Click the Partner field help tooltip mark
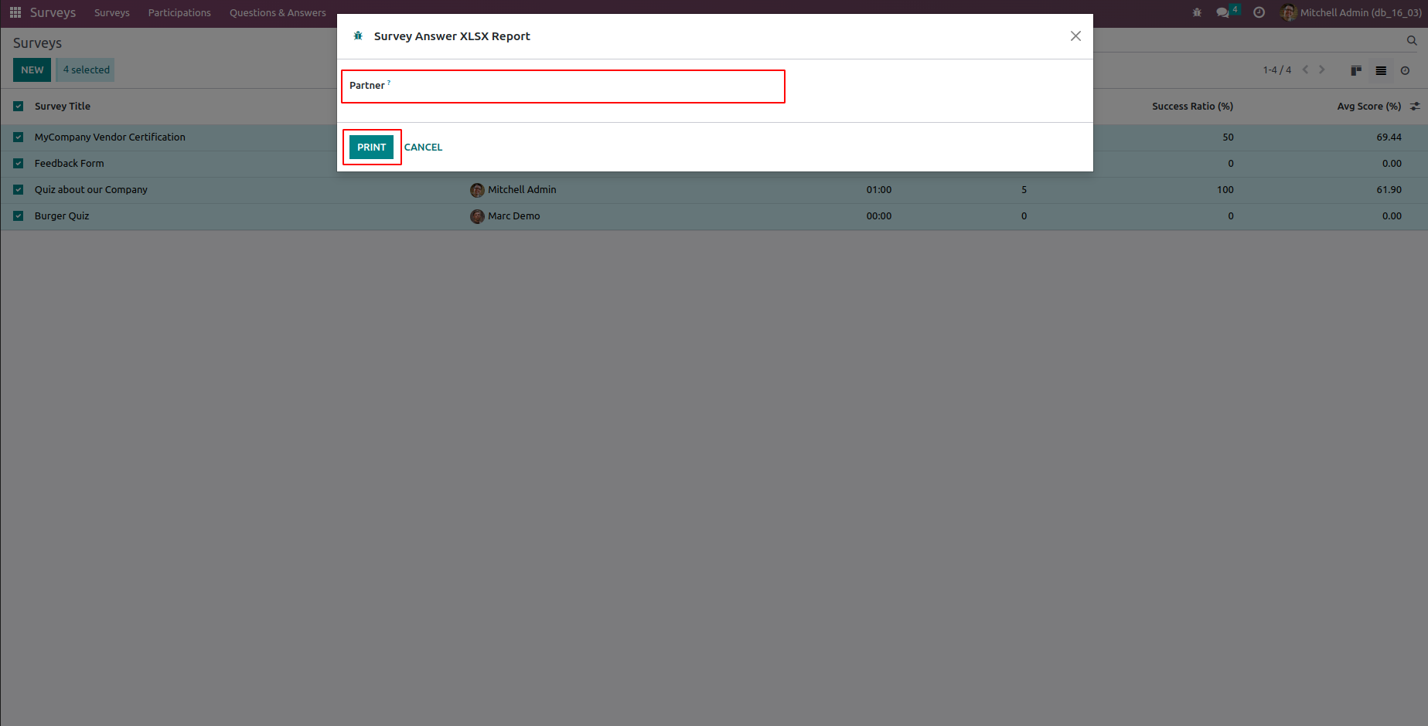The height and width of the screenshot is (726, 1428). [389, 82]
